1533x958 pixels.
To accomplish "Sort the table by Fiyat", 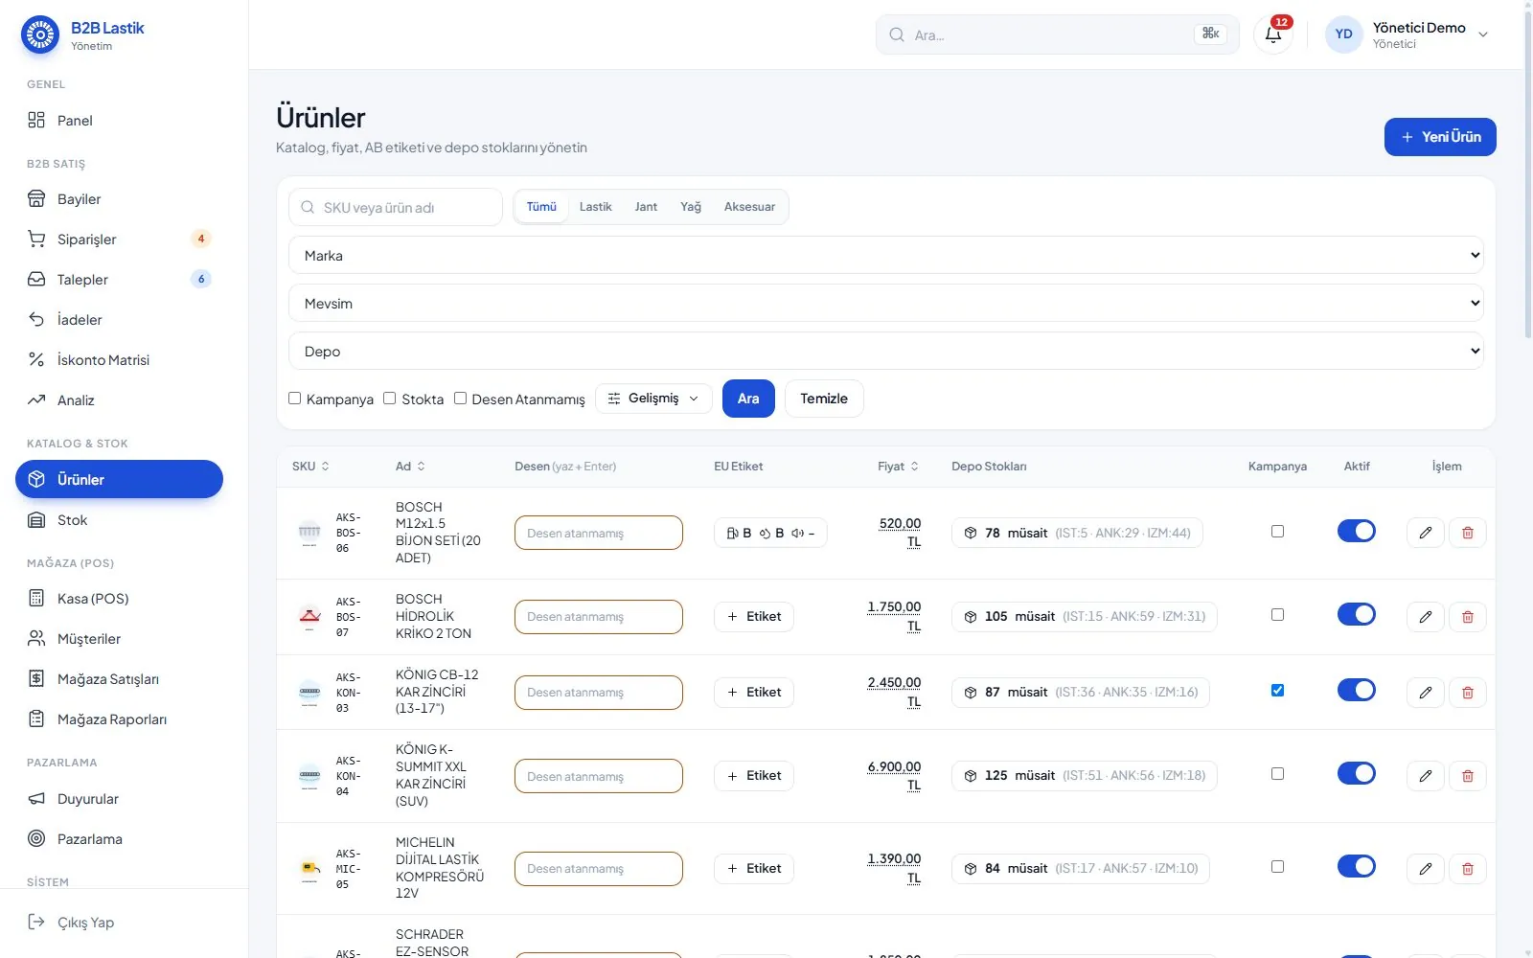I will click(x=898, y=467).
